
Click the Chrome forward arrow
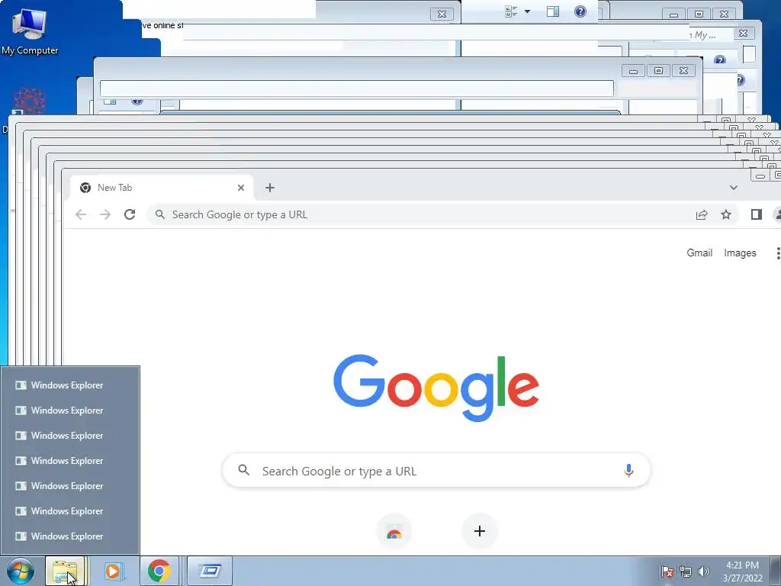105,214
